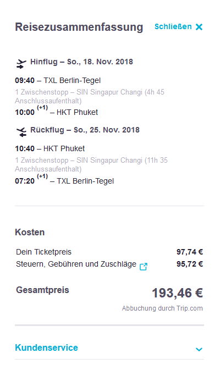Click the outbound flight plane icon
215x370 pixels.
[x=21, y=64]
